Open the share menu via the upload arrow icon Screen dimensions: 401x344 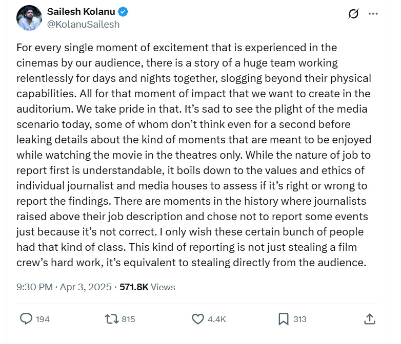point(369,319)
